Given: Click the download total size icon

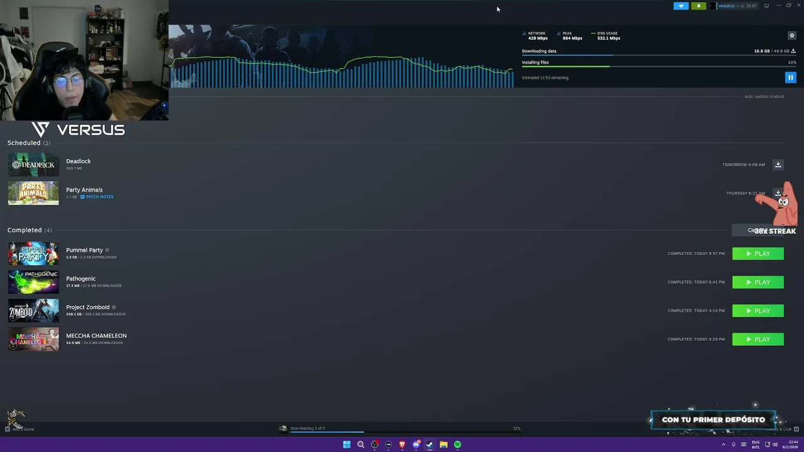Looking at the screenshot, I should (793, 51).
